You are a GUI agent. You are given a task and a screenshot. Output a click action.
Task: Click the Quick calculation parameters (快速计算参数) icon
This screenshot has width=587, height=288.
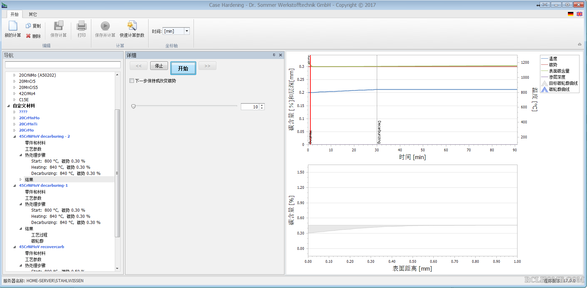pyautogui.click(x=132, y=26)
